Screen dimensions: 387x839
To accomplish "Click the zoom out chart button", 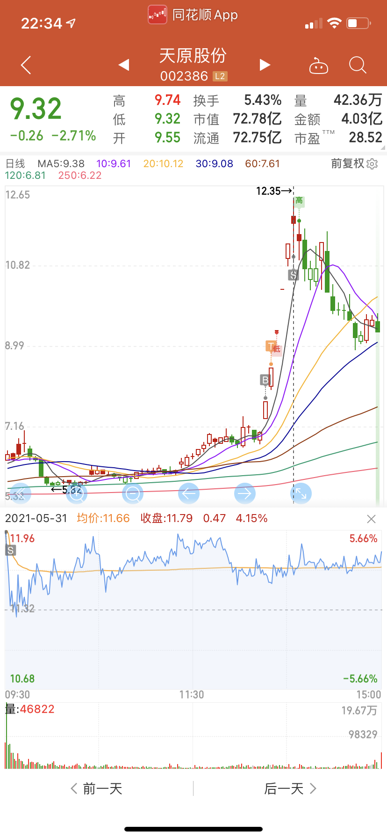I will (133, 493).
